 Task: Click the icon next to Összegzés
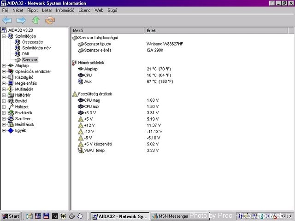pyautogui.click(x=18, y=42)
